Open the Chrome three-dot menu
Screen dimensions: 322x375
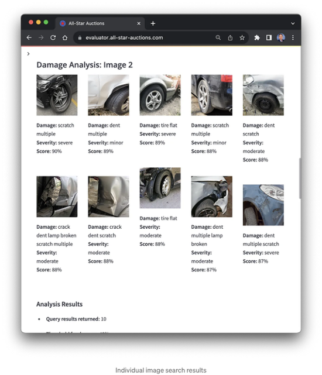[293, 37]
